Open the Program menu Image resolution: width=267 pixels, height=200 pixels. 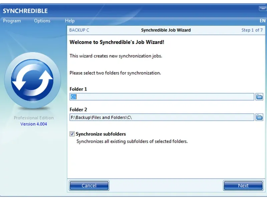click(x=12, y=21)
